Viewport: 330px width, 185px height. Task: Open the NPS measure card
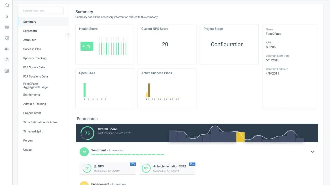tap(108, 168)
